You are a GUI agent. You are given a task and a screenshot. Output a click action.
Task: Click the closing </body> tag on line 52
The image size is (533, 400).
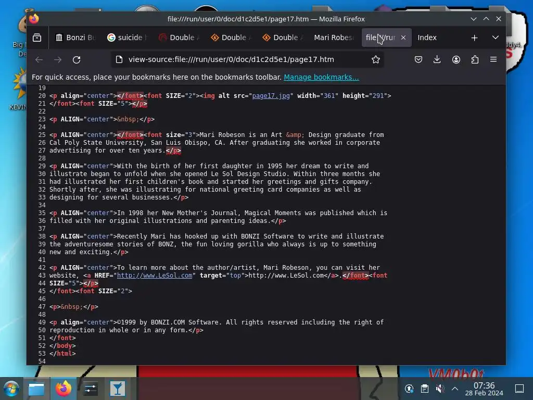(x=62, y=346)
